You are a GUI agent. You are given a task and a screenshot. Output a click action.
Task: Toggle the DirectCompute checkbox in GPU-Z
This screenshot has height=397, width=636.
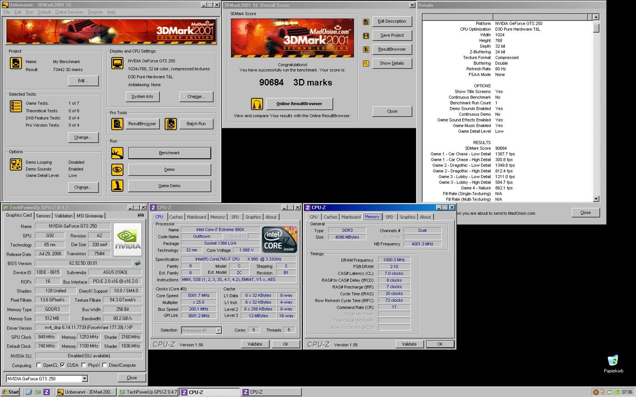point(105,365)
